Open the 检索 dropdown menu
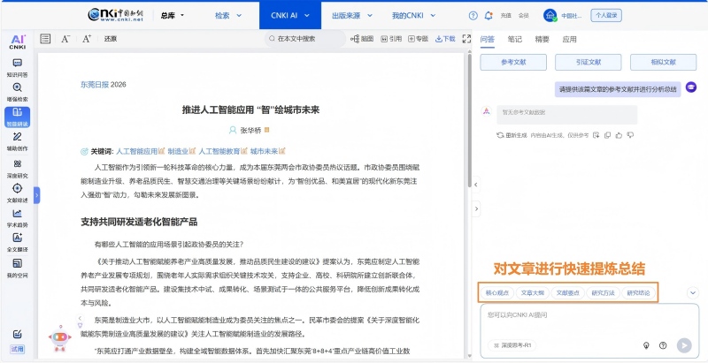Image resolution: width=708 pixels, height=363 pixels. coord(227,16)
